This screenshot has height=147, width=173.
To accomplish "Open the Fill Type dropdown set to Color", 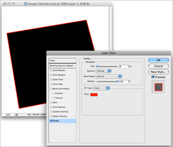I will point(101,88).
